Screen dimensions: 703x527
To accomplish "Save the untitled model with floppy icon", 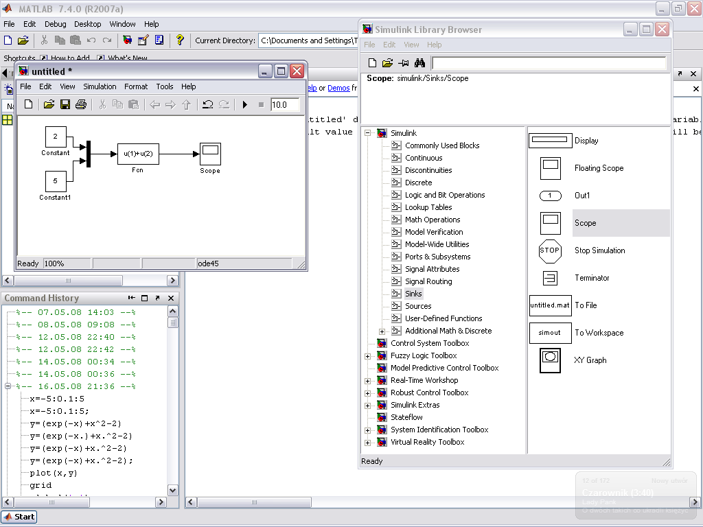I will tap(65, 104).
